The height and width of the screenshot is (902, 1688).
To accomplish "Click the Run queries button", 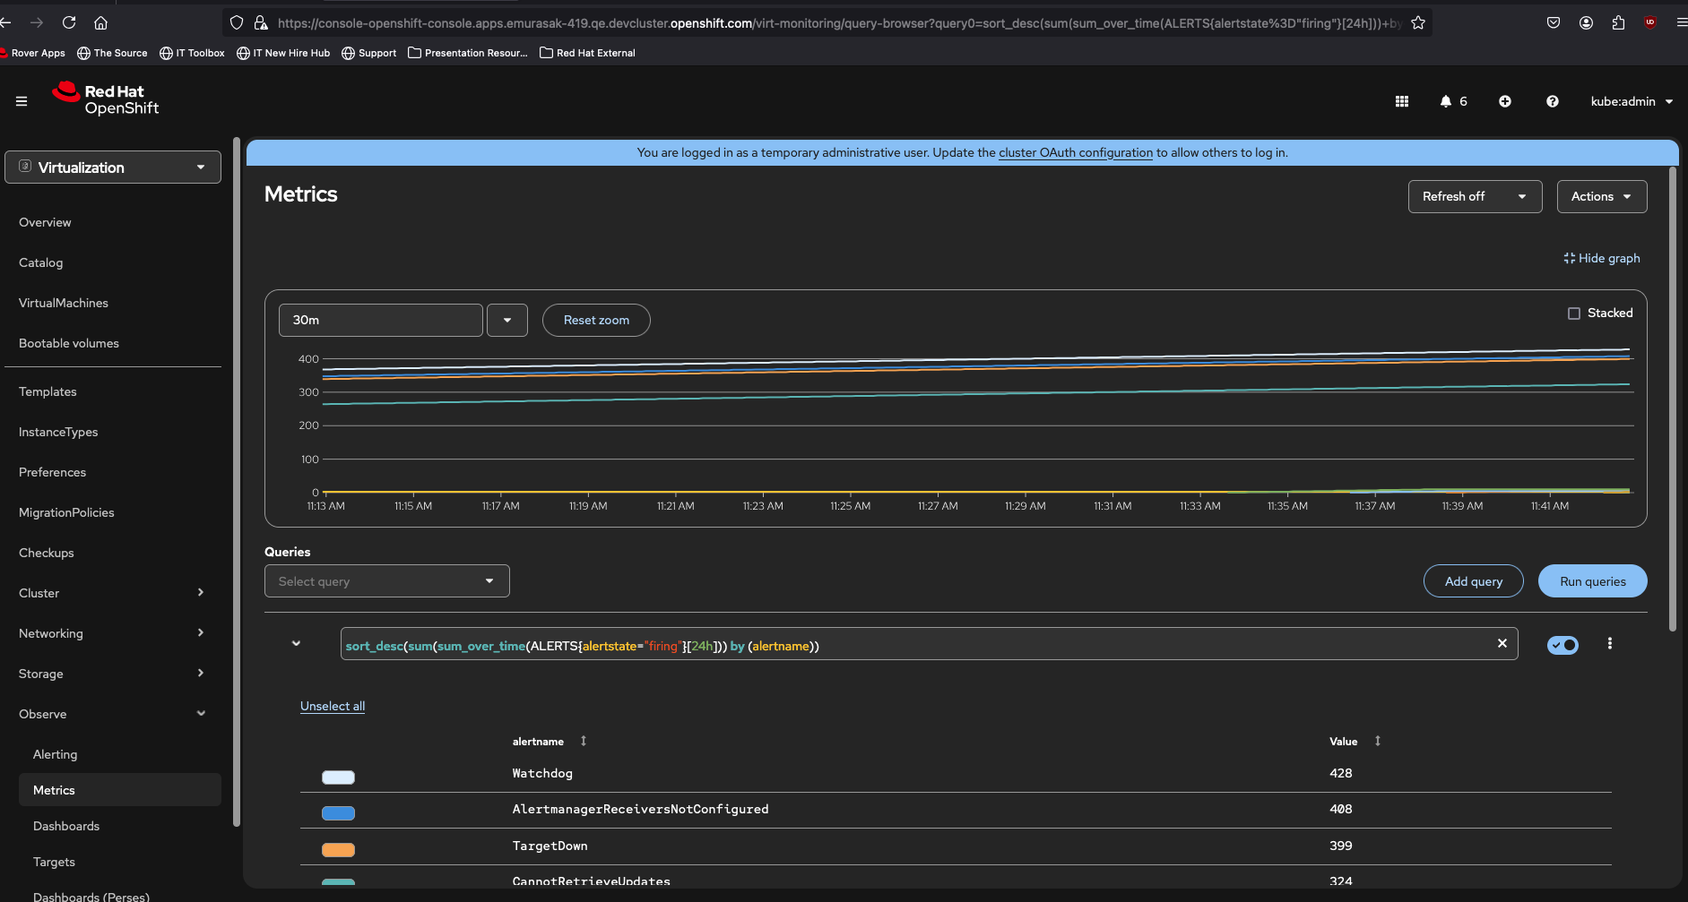I will (x=1592, y=581).
